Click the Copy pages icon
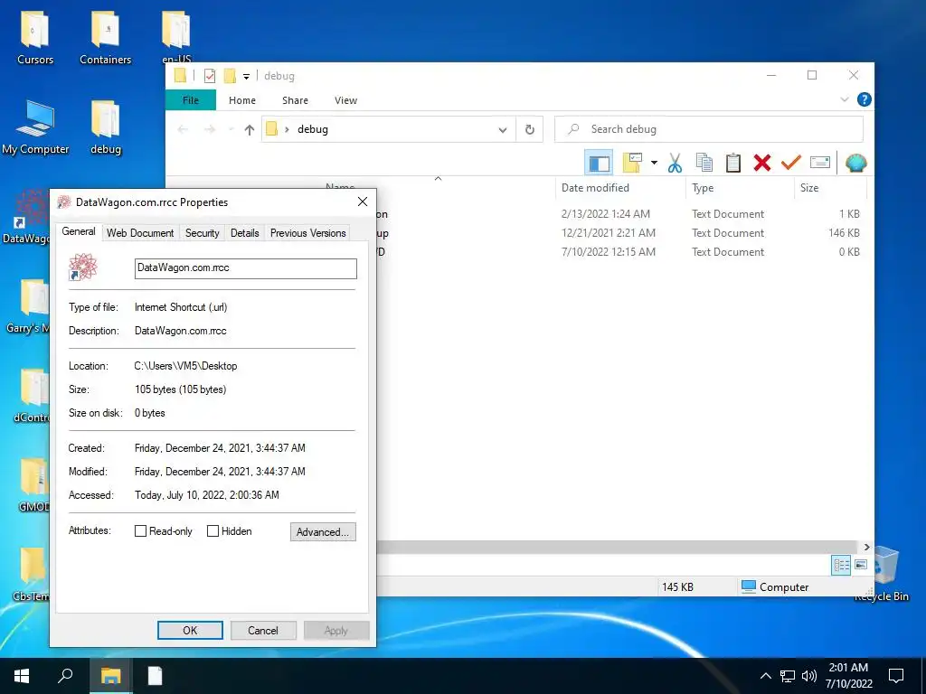 (x=704, y=163)
